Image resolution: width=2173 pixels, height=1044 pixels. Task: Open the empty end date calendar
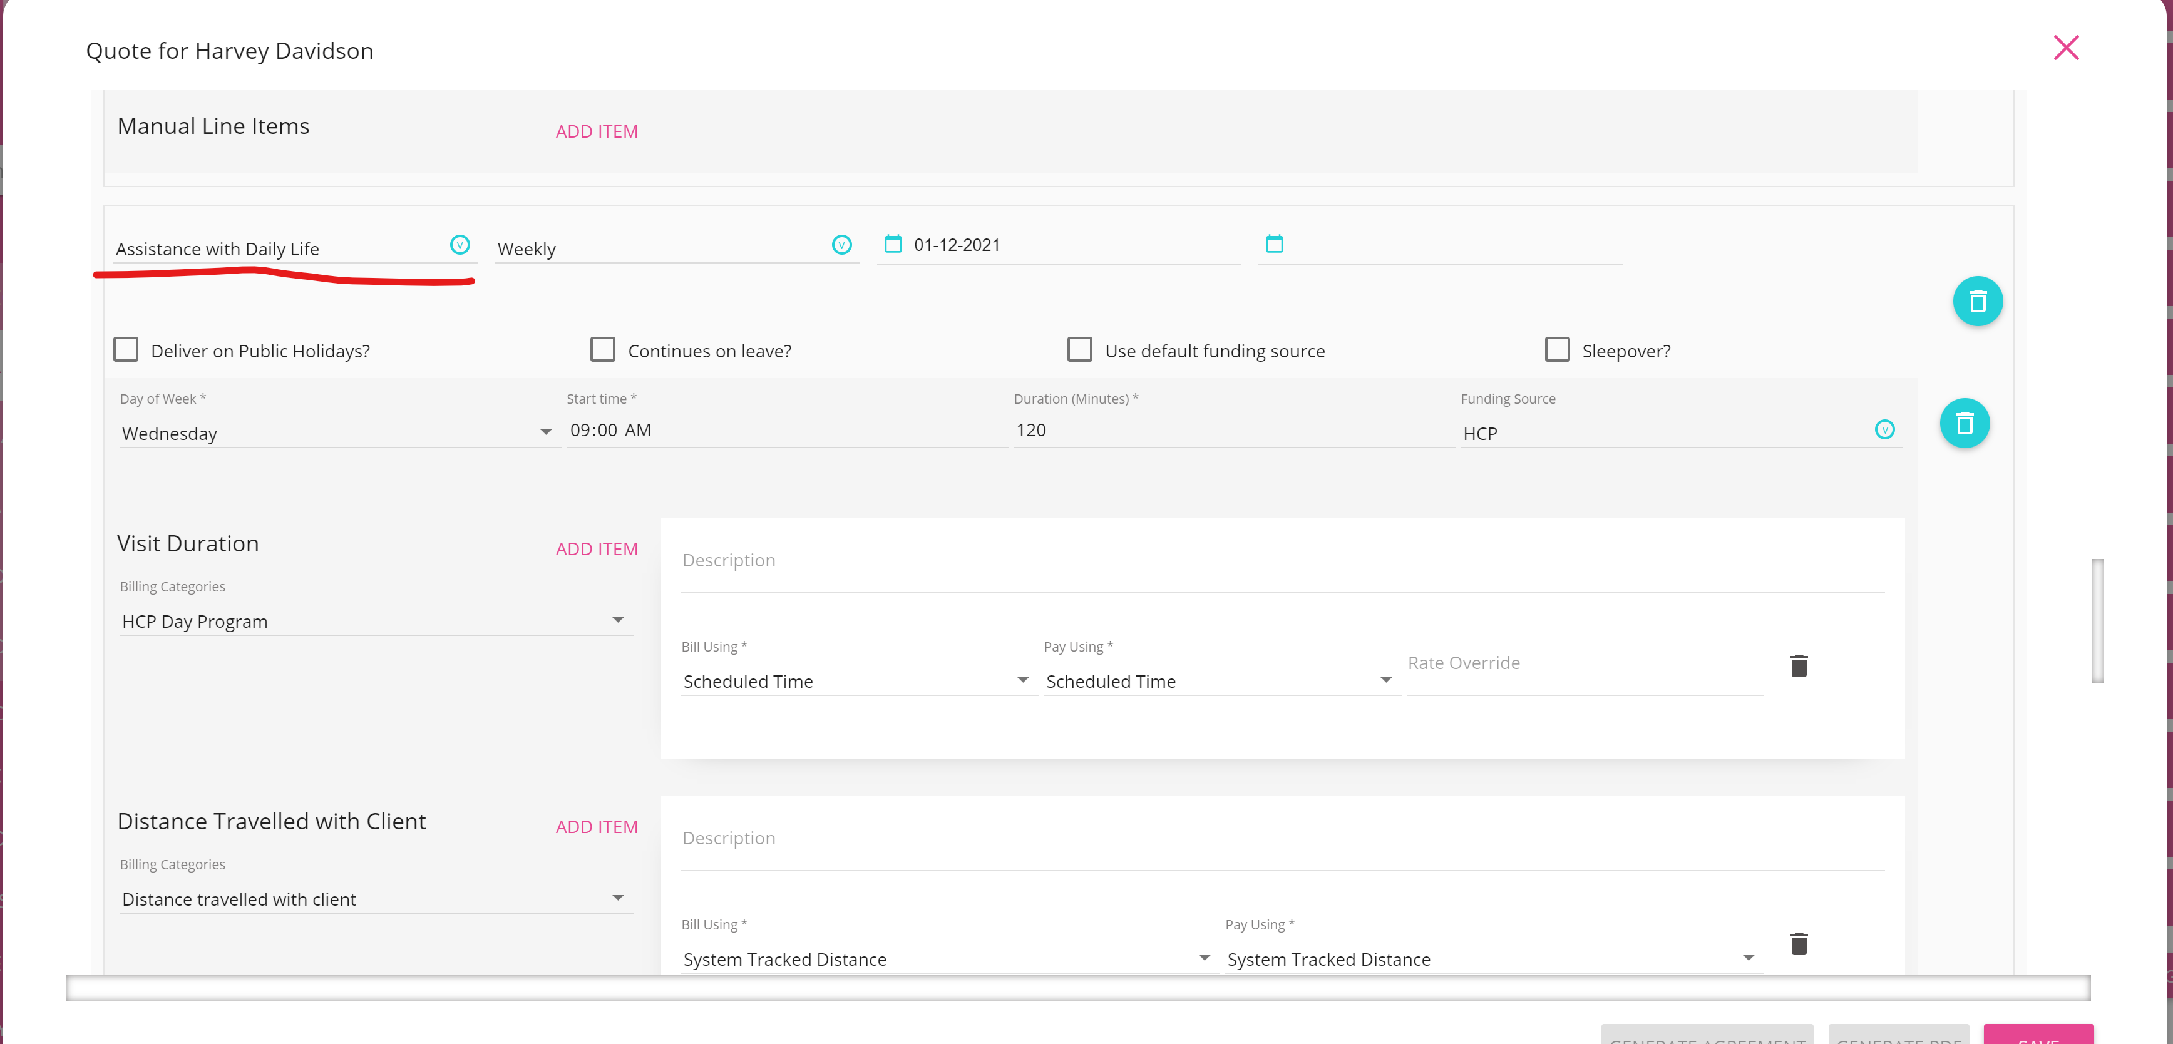(x=1274, y=245)
